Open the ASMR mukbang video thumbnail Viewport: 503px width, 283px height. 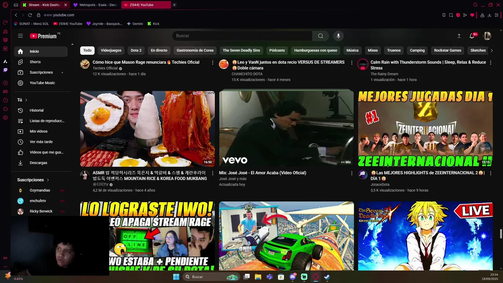[147, 129]
